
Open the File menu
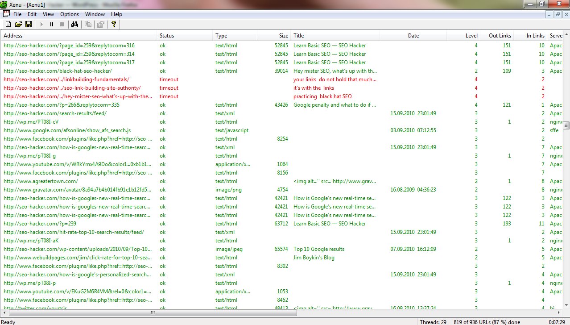click(x=17, y=14)
